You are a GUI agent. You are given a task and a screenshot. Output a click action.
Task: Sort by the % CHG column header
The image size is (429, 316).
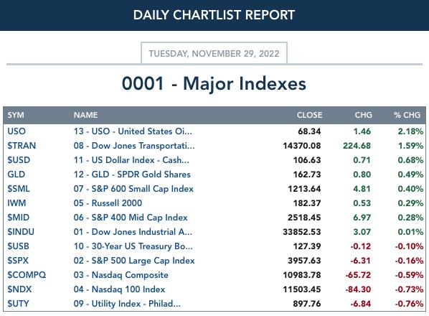tap(407, 115)
